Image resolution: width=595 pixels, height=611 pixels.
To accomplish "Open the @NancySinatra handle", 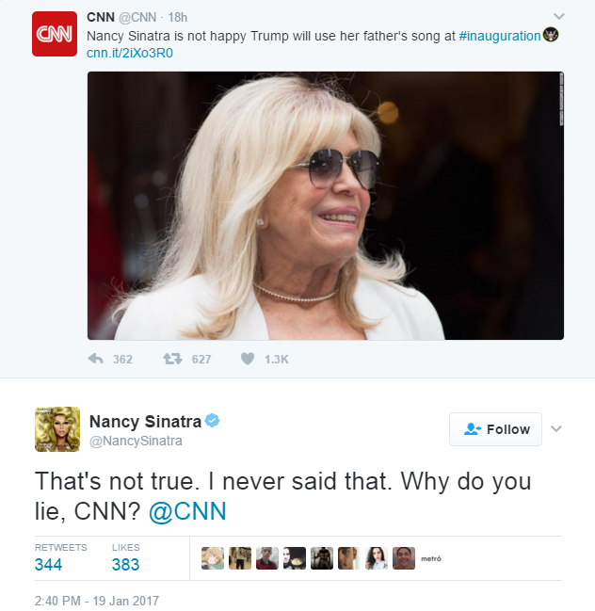I will (136, 441).
